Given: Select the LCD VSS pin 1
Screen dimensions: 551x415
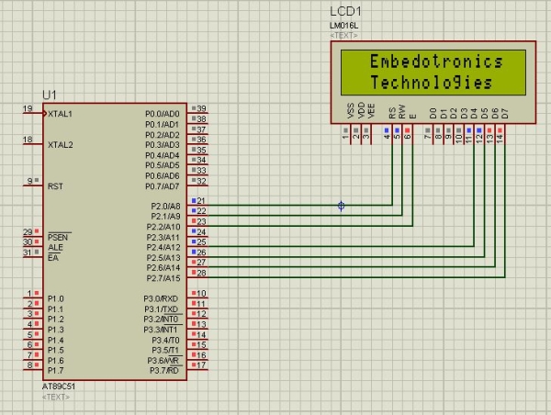Looking at the screenshot, I should (350, 133).
